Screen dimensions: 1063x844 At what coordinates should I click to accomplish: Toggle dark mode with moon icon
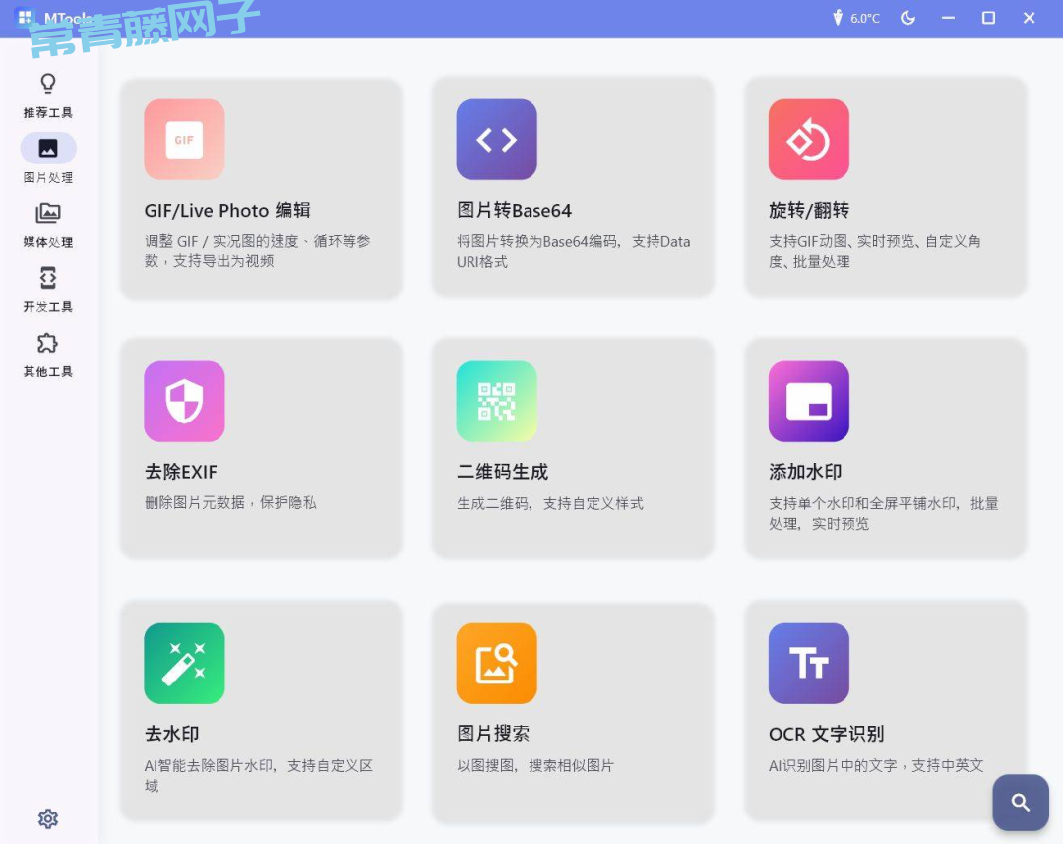[x=907, y=18]
